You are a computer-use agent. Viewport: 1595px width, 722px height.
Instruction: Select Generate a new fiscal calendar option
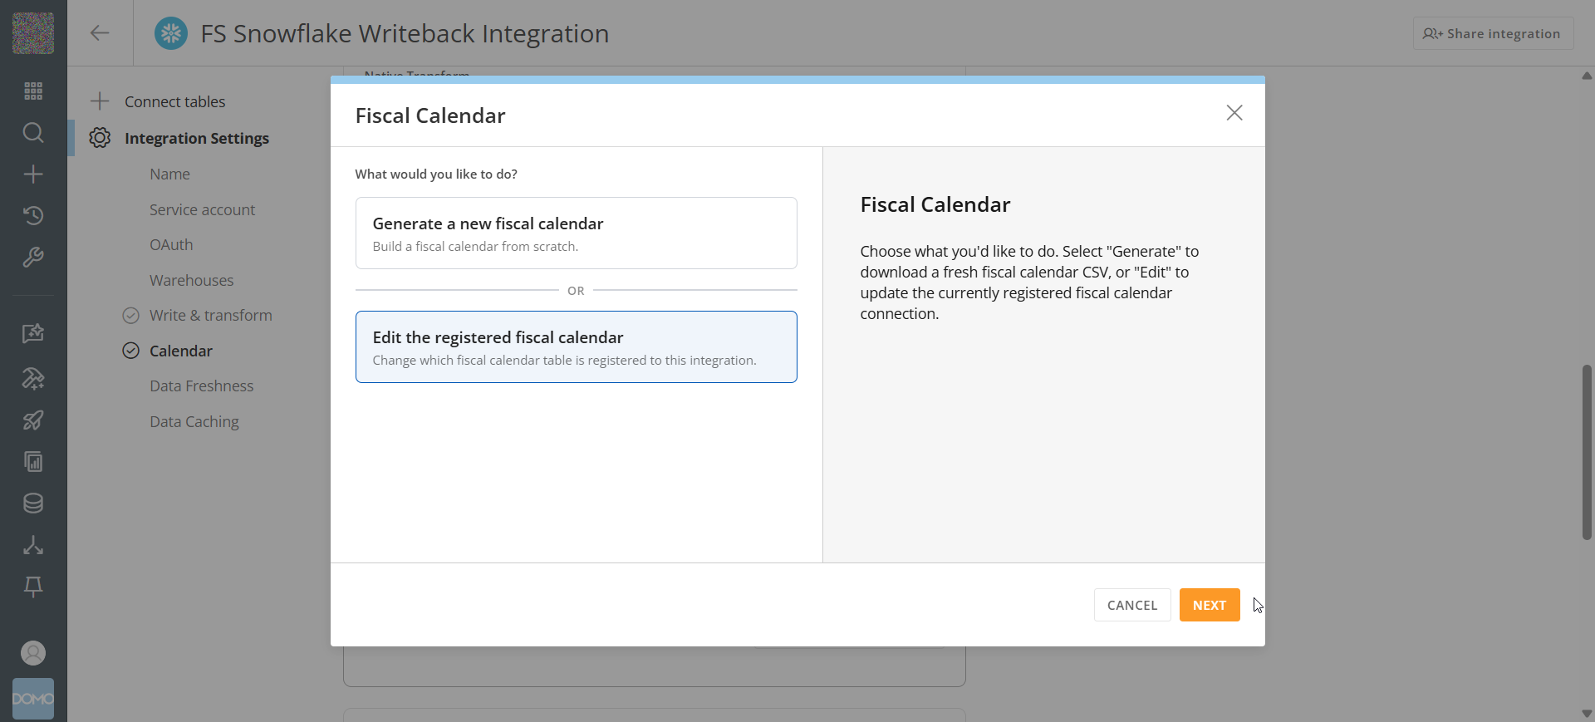(577, 233)
